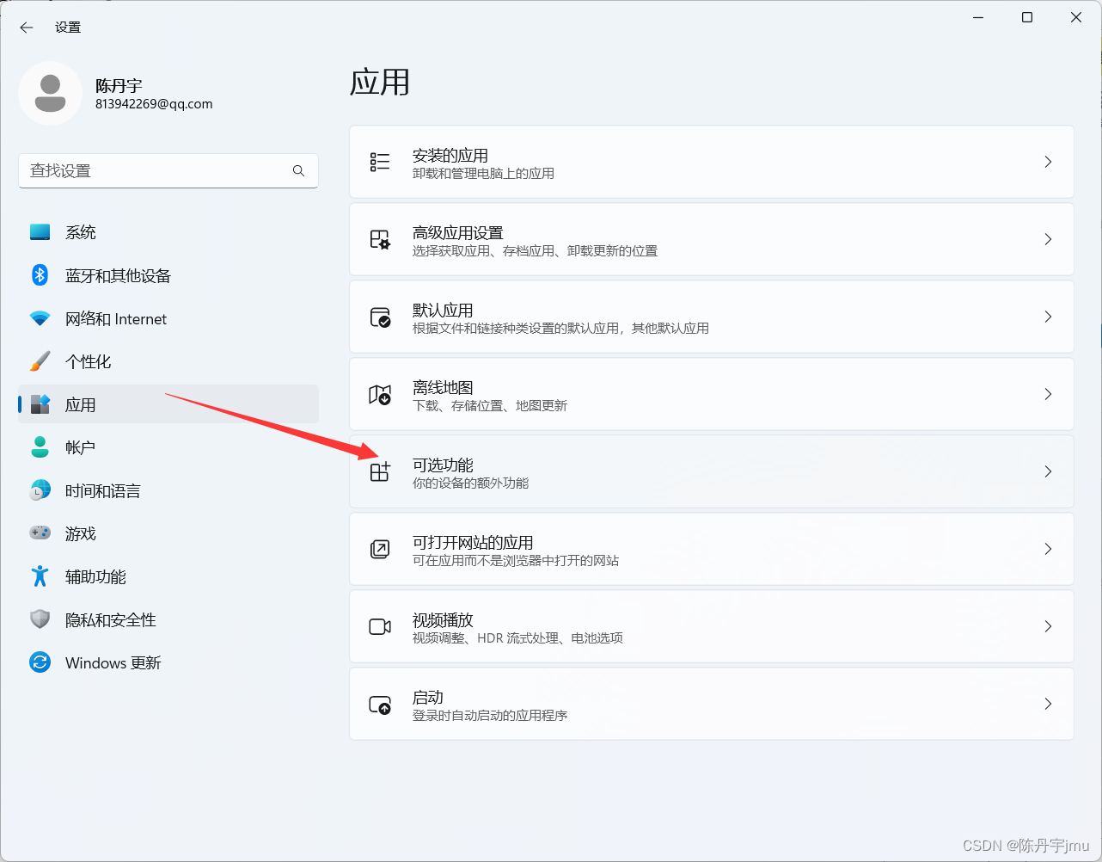Click the search magnifier icon

coord(298,170)
